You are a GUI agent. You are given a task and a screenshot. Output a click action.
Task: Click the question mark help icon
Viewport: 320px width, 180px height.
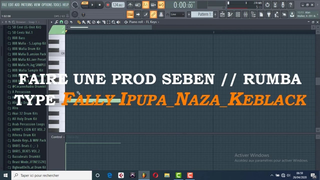[x=290, y=5]
